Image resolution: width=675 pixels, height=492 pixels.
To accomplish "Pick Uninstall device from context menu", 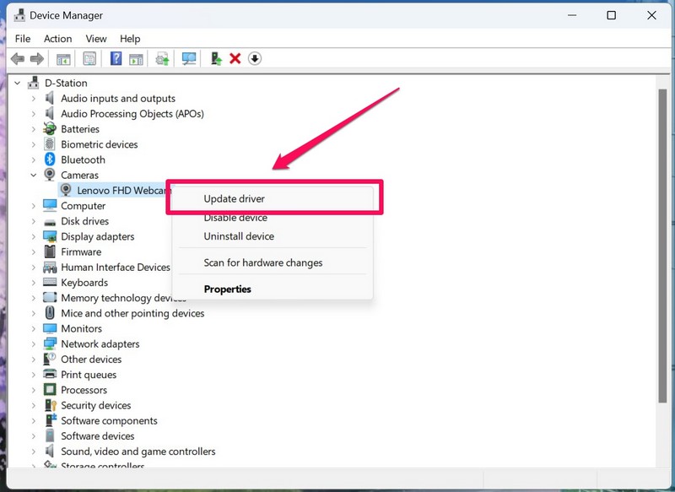I will [x=239, y=236].
